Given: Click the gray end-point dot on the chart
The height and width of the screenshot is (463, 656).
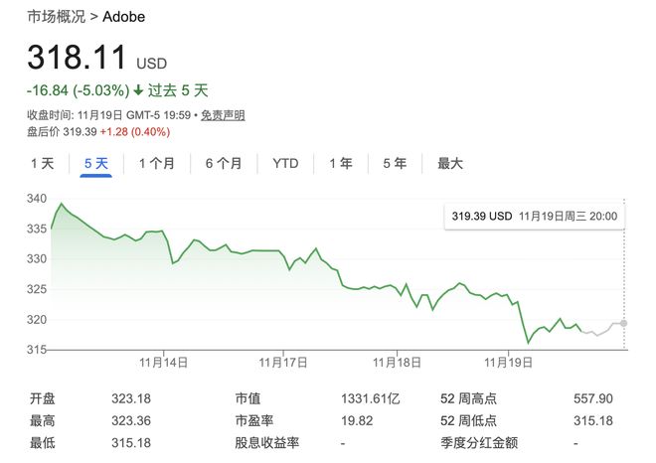Looking at the screenshot, I should click(623, 322).
